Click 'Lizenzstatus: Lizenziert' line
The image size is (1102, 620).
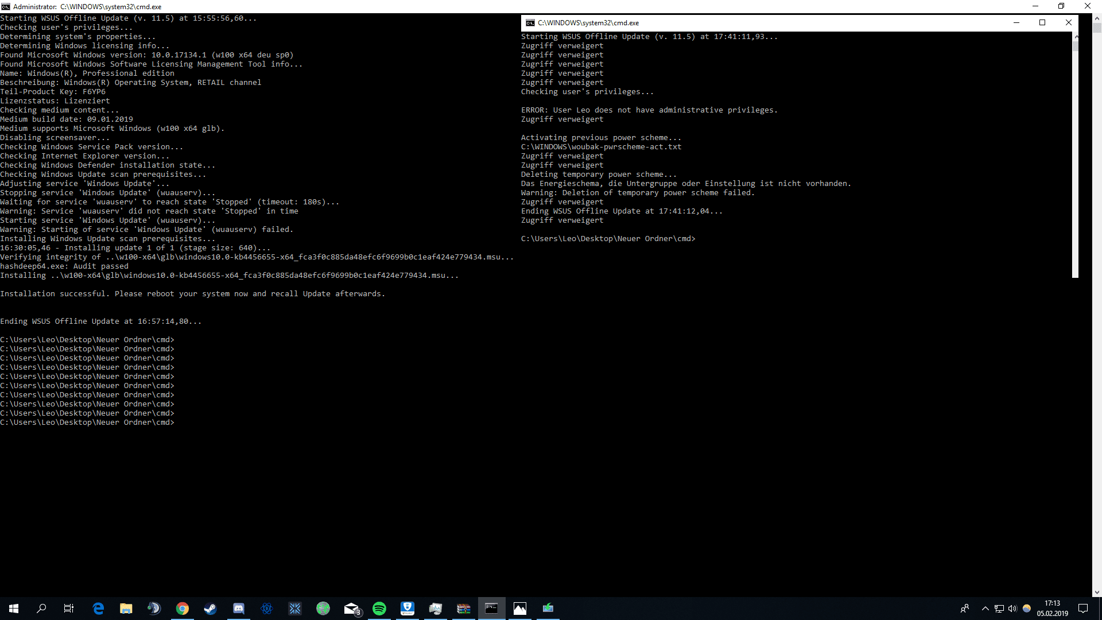point(55,101)
